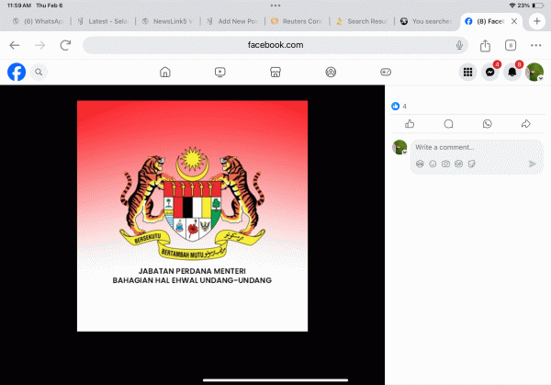Viewport: 551px width, 385px height.
Task: Send the post via WhatsApp
Action: click(487, 123)
